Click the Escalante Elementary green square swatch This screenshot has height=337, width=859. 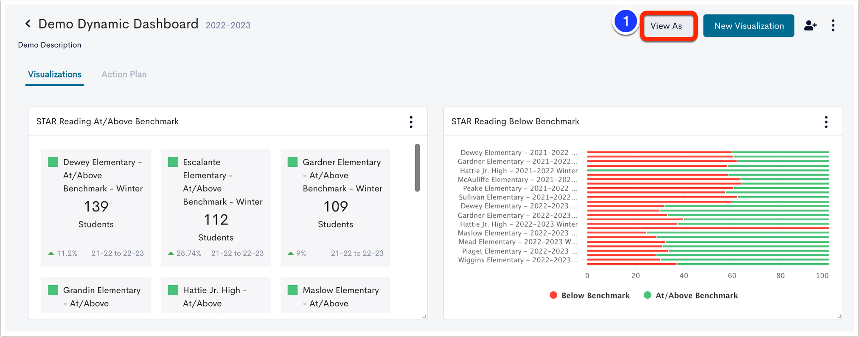pyautogui.click(x=173, y=162)
